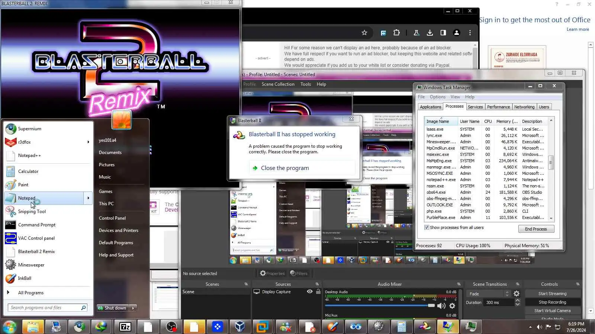The width and height of the screenshot is (595, 334).
Task: Click Stop Recording in OBS
Action: point(552,302)
